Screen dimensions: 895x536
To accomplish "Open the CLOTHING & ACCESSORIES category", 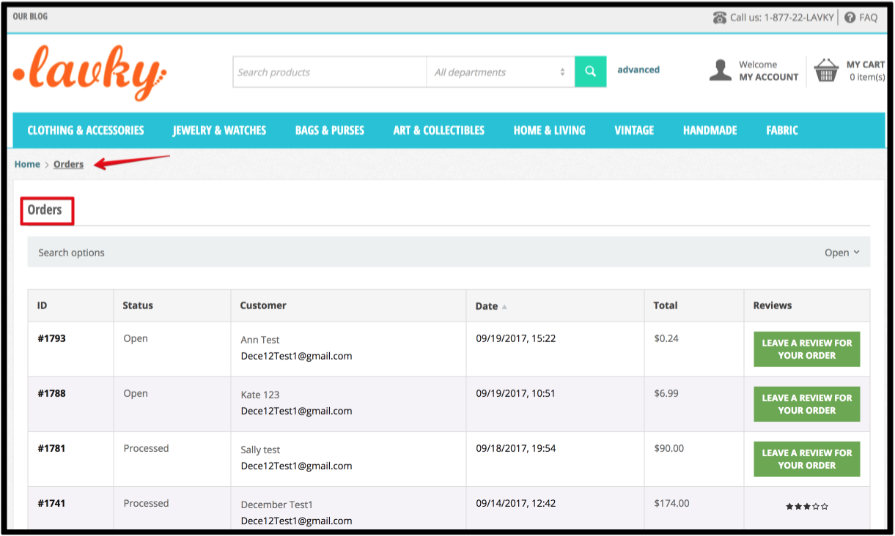I will 85,130.
